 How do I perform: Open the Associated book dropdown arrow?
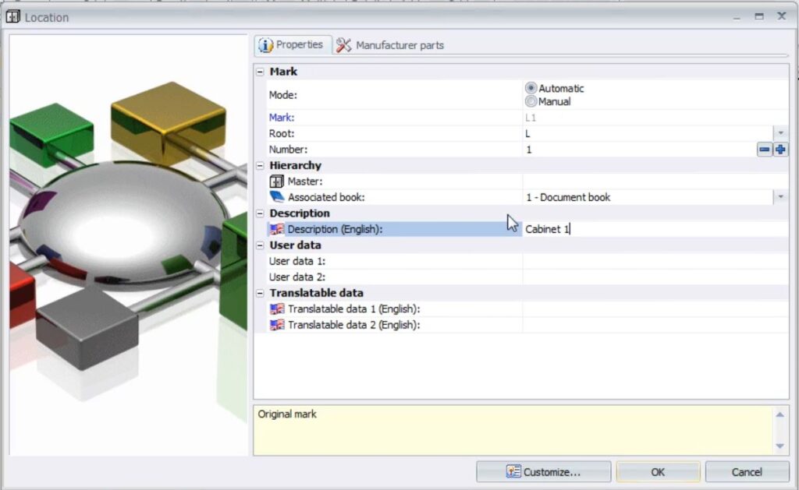[x=780, y=197]
